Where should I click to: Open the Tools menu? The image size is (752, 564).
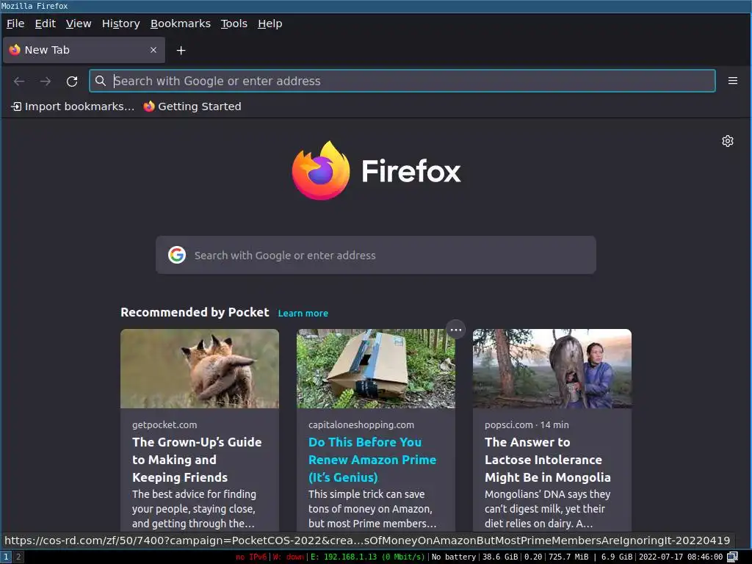(x=234, y=23)
